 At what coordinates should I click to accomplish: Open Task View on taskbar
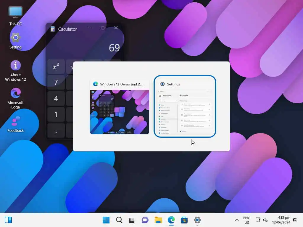click(132, 220)
